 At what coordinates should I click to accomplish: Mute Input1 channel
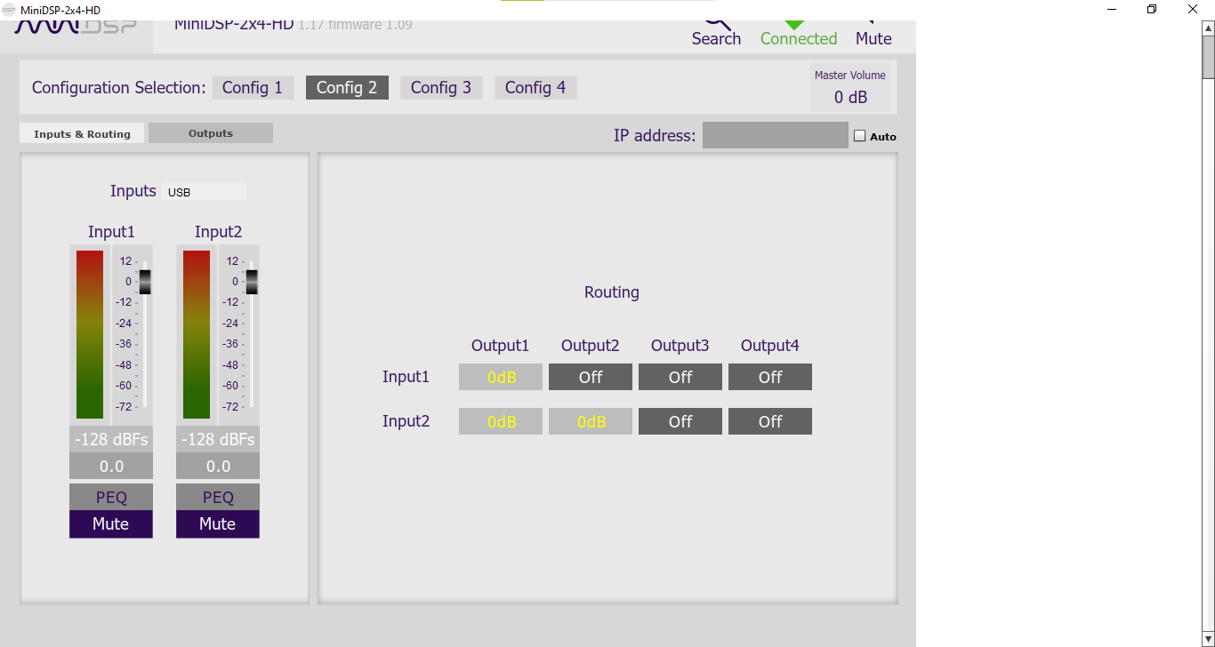[x=111, y=523]
